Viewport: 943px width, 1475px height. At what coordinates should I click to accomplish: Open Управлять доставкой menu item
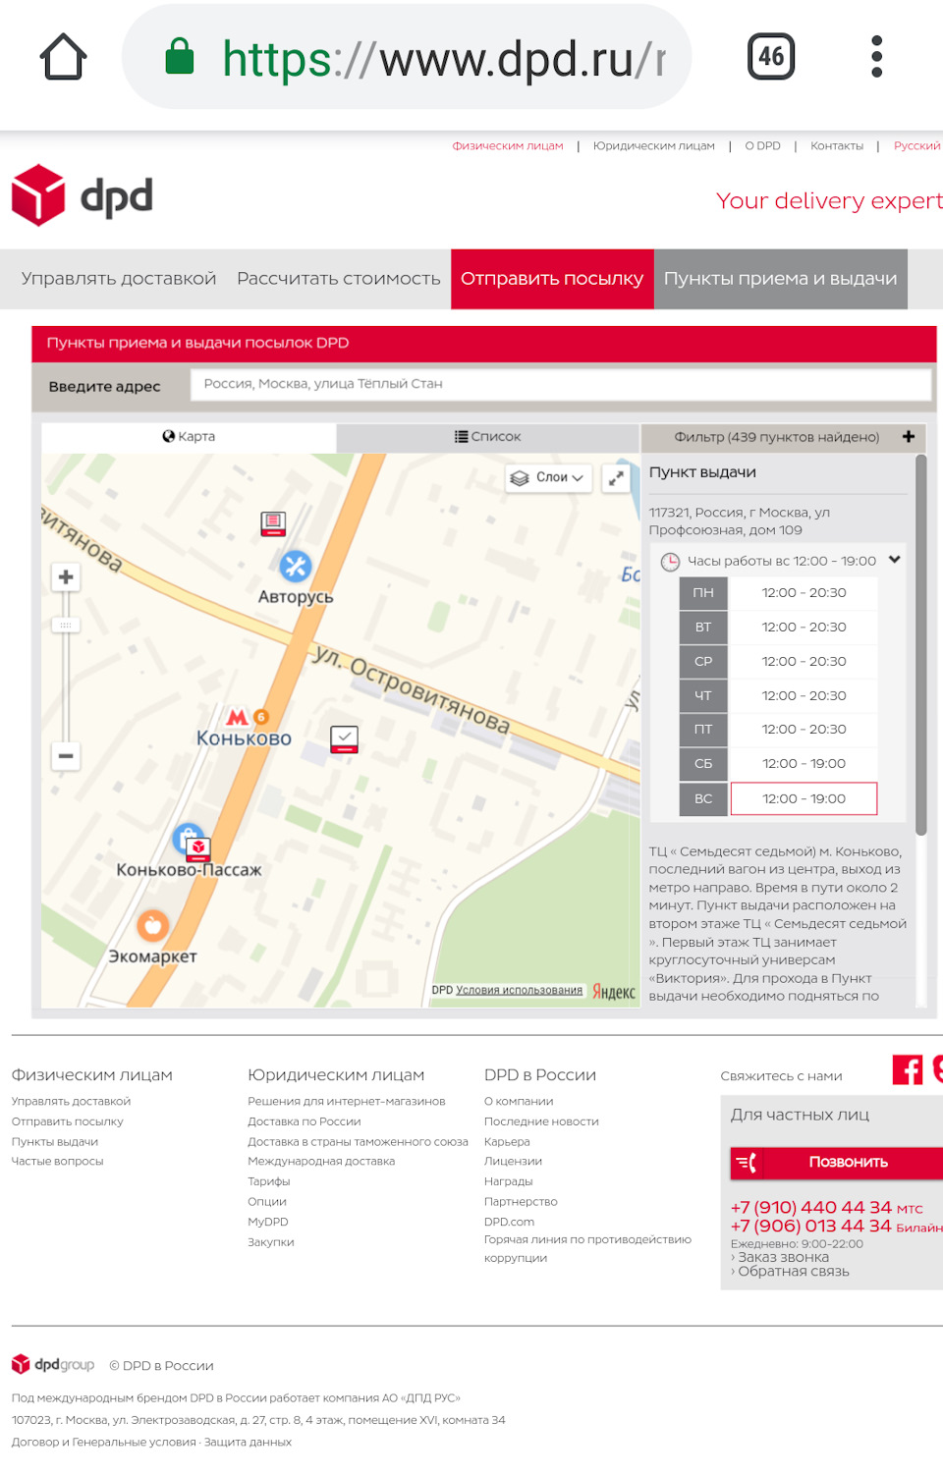click(119, 279)
